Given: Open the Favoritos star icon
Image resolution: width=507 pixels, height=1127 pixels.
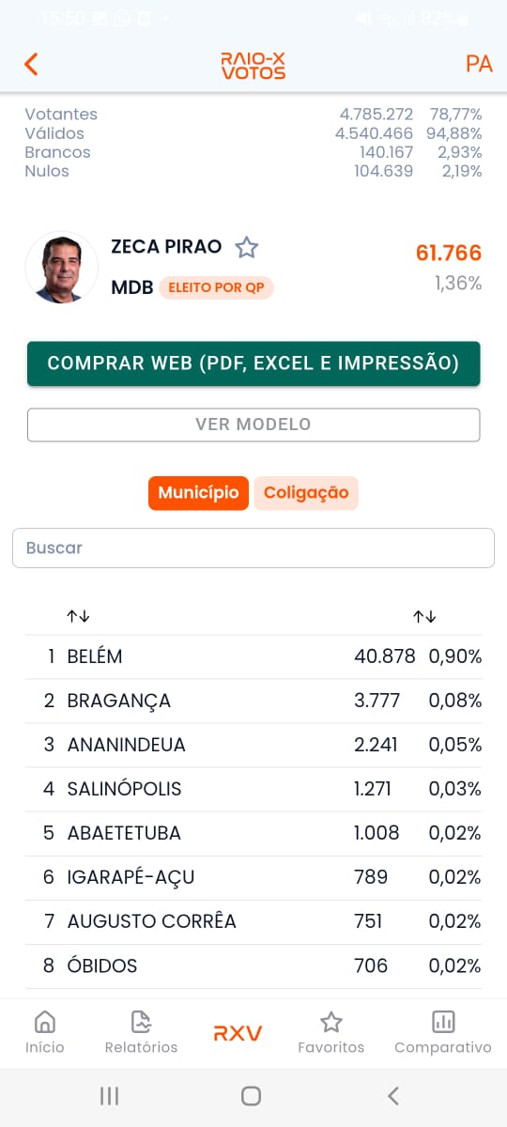Looking at the screenshot, I should point(330,1022).
